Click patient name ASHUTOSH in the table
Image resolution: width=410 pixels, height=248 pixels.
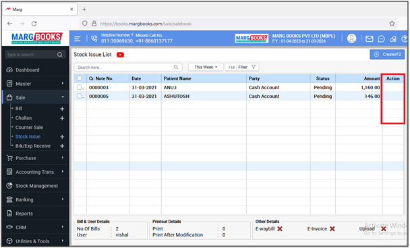(x=176, y=97)
